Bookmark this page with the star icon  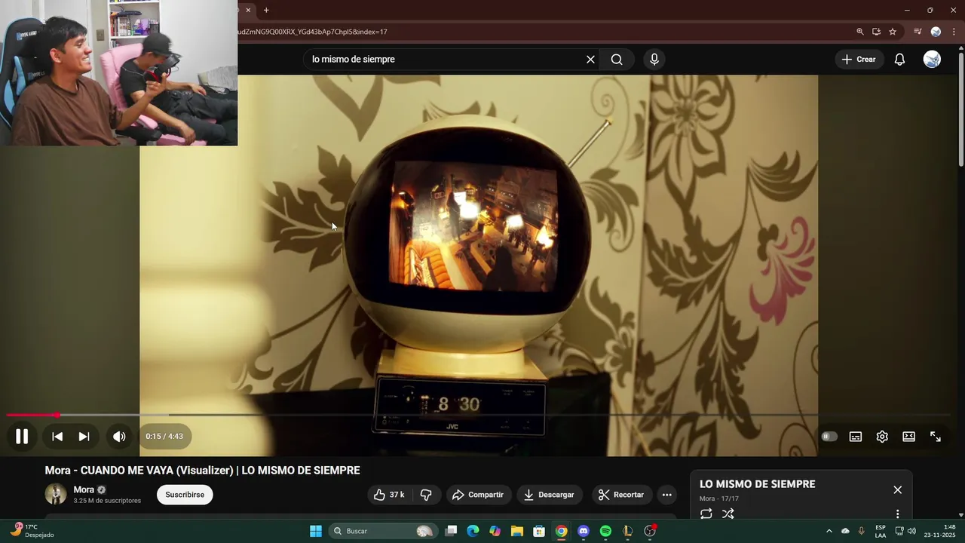pyautogui.click(x=893, y=32)
